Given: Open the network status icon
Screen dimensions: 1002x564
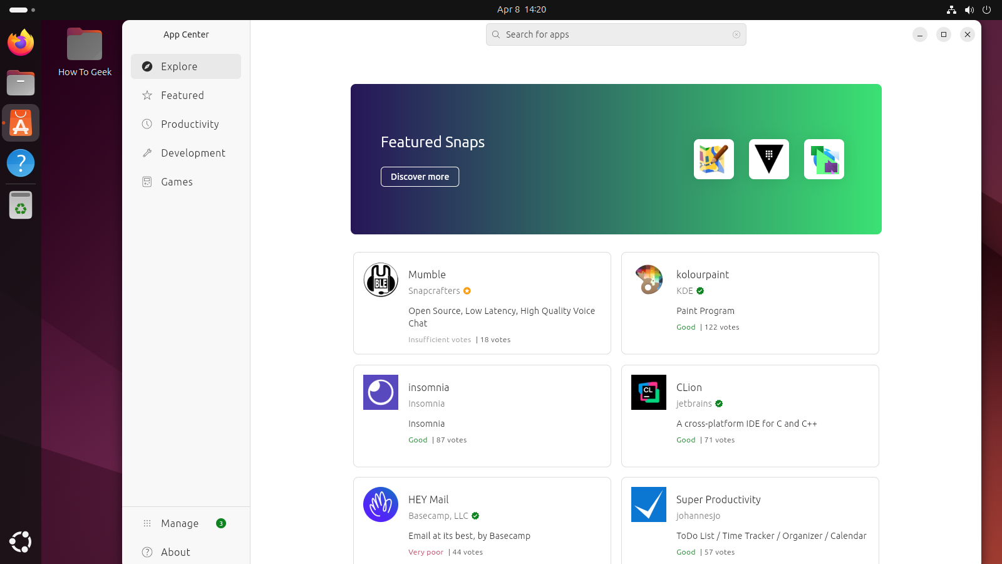Looking at the screenshot, I should (x=951, y=9).
